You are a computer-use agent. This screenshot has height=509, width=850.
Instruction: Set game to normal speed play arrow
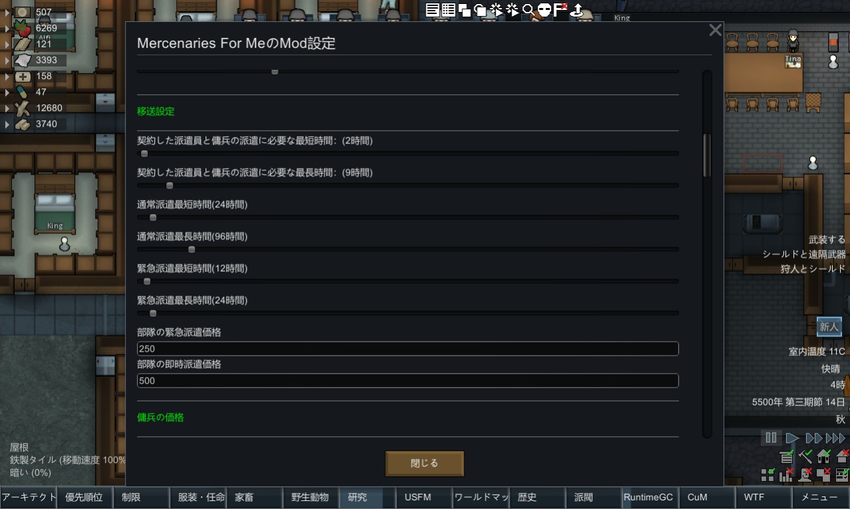pos(791,438)
